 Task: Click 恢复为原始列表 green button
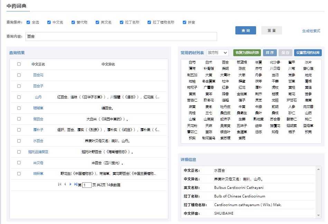[247, 53]
